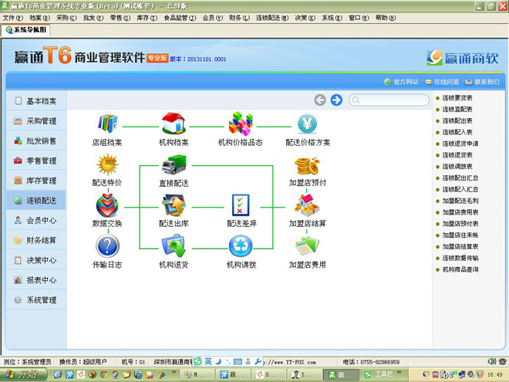This screenshot has width=509, height=382.
Task: Select 财务结算 in the sidebar
Action: coord(35,240)
